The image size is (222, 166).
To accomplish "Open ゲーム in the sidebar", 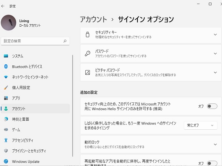I will click(x=35, y=130).
